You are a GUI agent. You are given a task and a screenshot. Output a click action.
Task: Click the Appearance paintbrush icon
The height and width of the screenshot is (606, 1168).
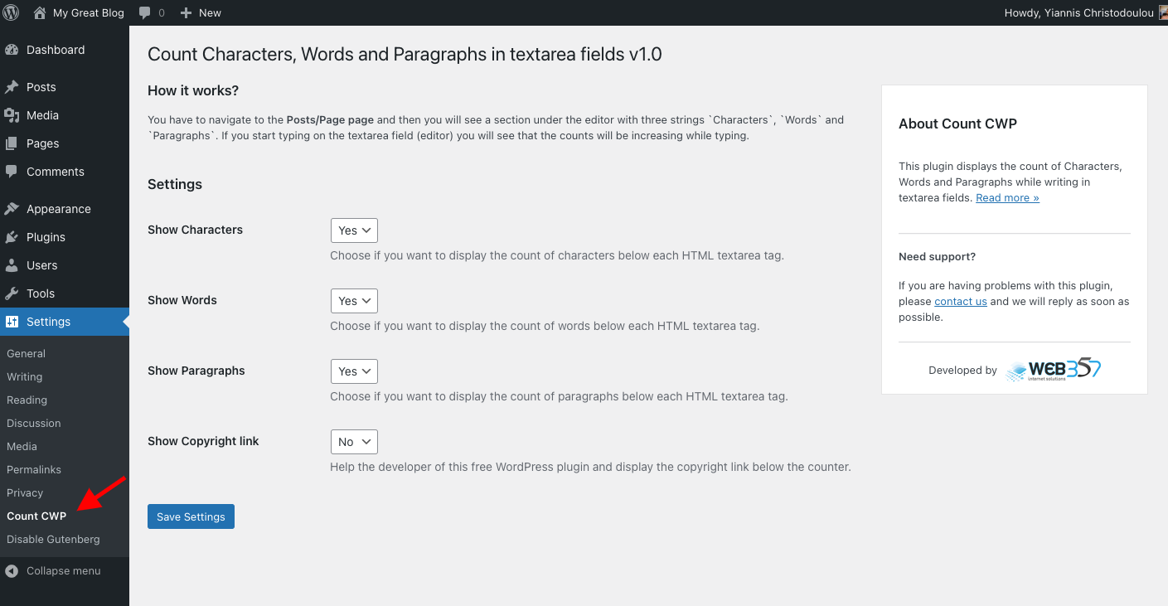[12, 209]
